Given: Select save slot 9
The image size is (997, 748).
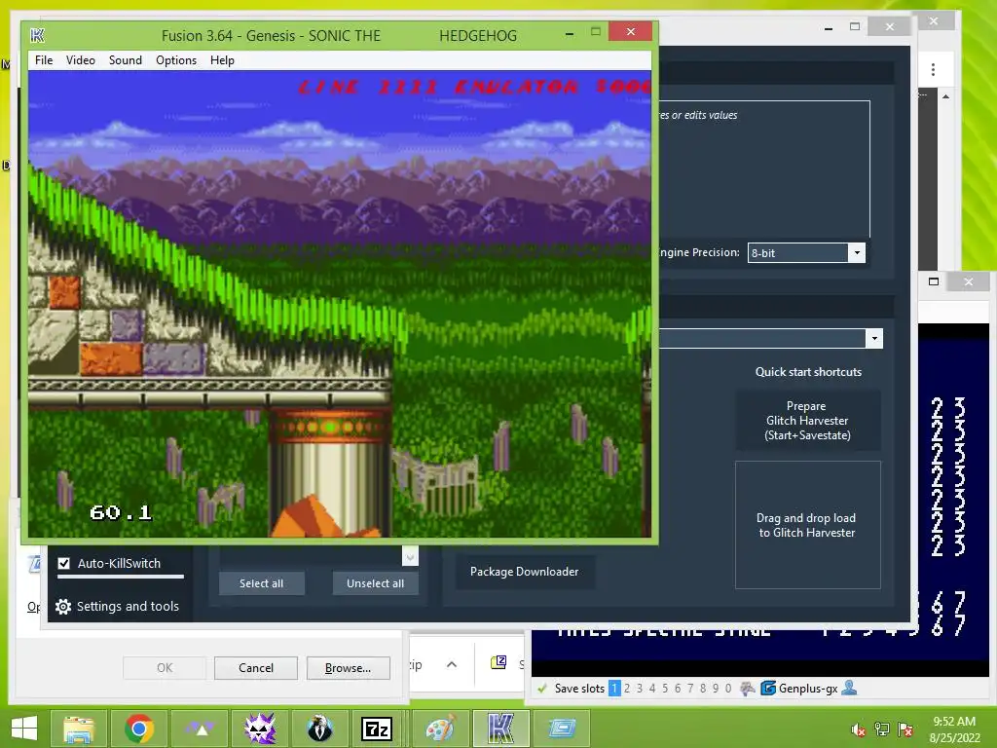Looking at the screenshot, I should [x=716, y=689].
